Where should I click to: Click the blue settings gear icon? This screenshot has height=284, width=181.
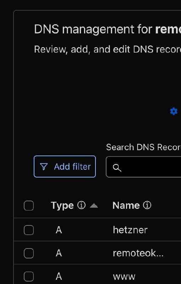click(x=174, y=111)
